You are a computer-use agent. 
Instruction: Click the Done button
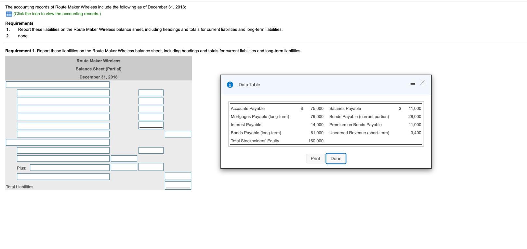point(336,159)
